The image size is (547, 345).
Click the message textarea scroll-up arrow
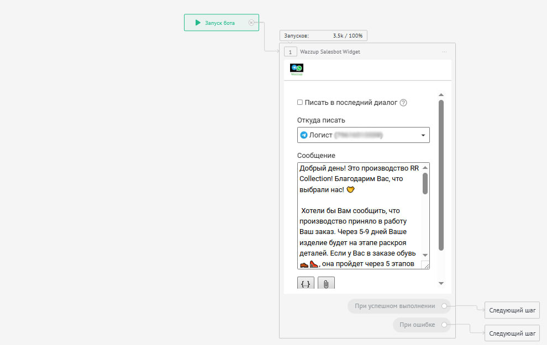click(425, 168)
